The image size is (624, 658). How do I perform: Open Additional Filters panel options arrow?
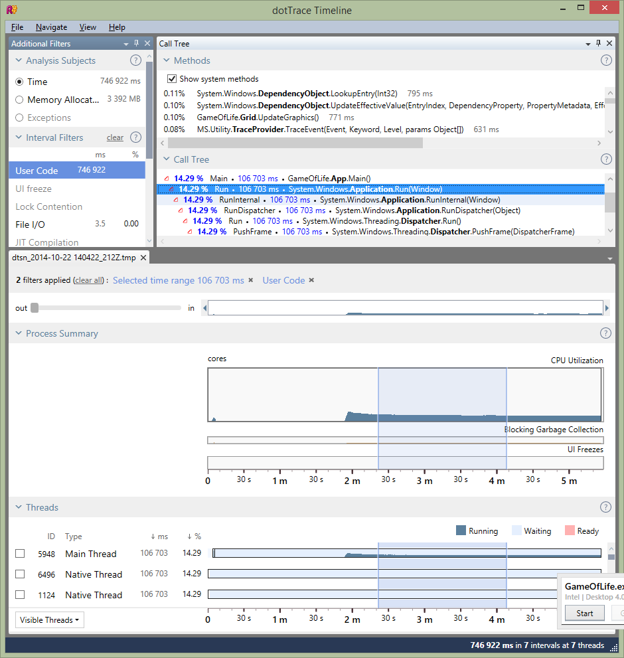click(x=126, y=44)
